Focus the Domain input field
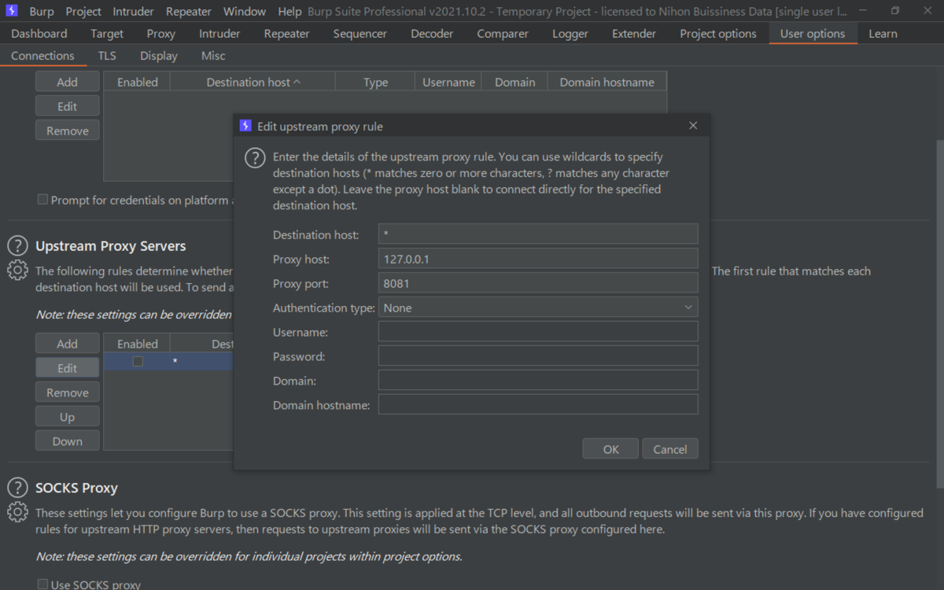The image size is (944, 590). (x=538, y=381)
